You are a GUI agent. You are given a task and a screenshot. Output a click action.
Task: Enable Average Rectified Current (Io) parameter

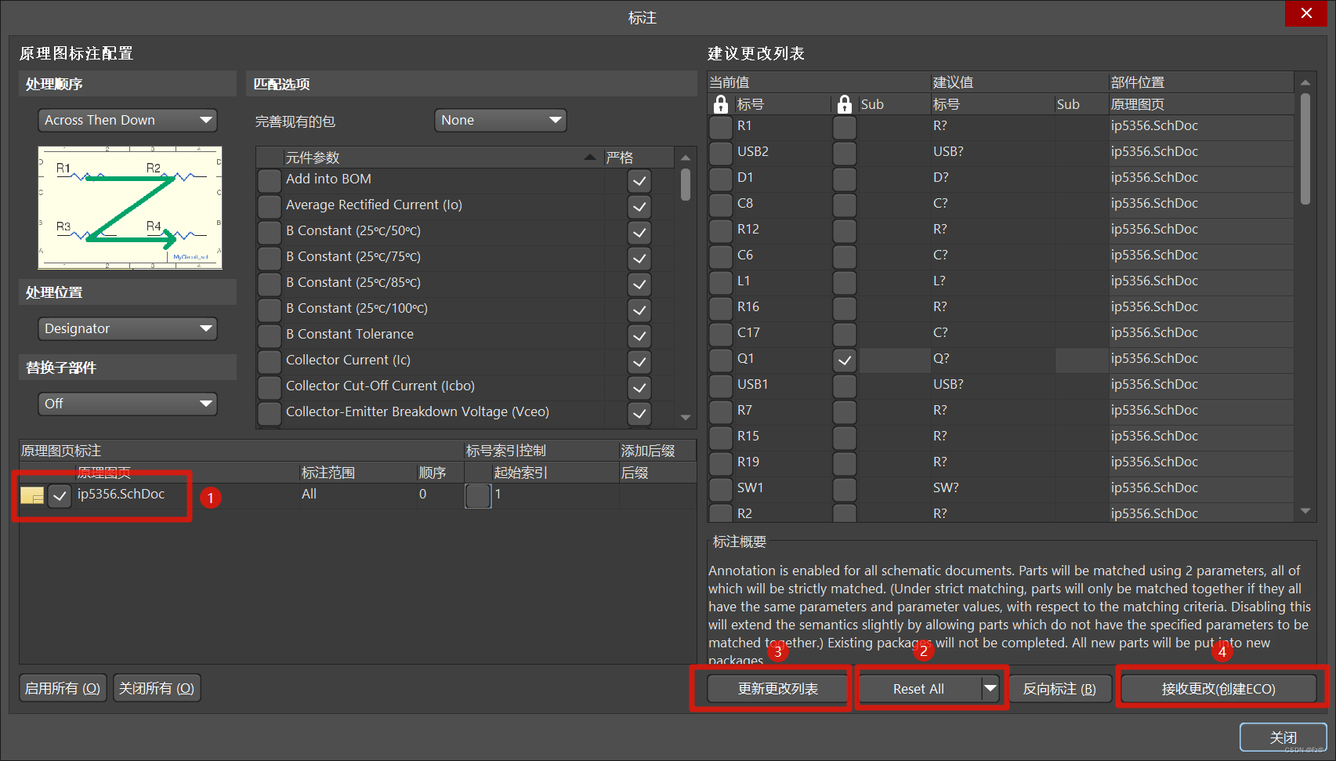pyautogui.click(x=270, y=206)
